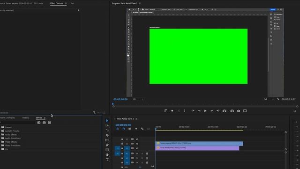Viewport: 300px width, 169px height.
Task: Click the Extract button
Action: coord(232,111)
